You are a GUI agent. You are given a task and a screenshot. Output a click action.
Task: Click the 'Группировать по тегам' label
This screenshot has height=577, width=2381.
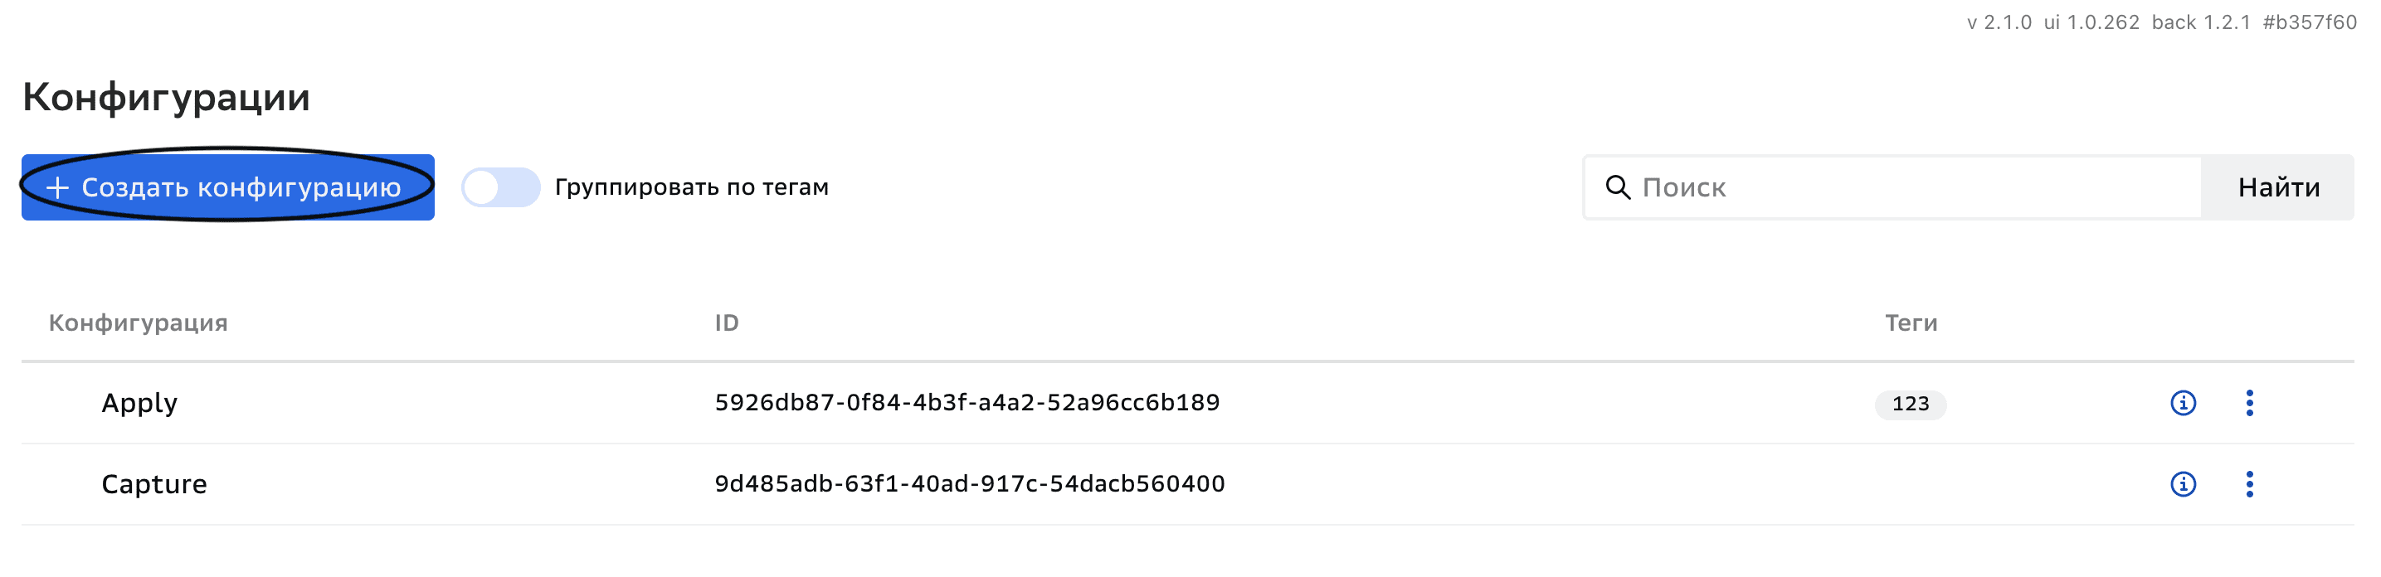(x=691, y=187)
